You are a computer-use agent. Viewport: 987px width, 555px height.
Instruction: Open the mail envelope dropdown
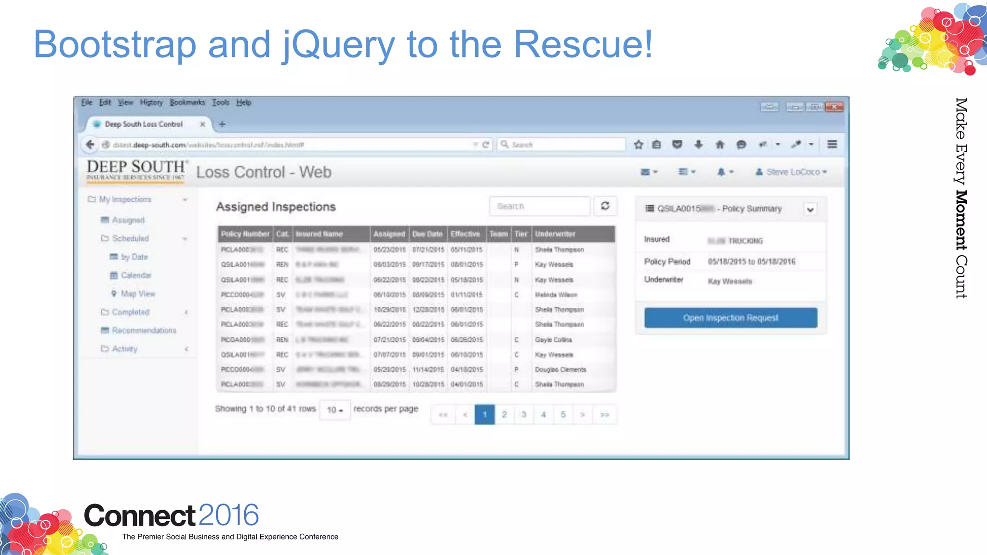coord(649,172)
